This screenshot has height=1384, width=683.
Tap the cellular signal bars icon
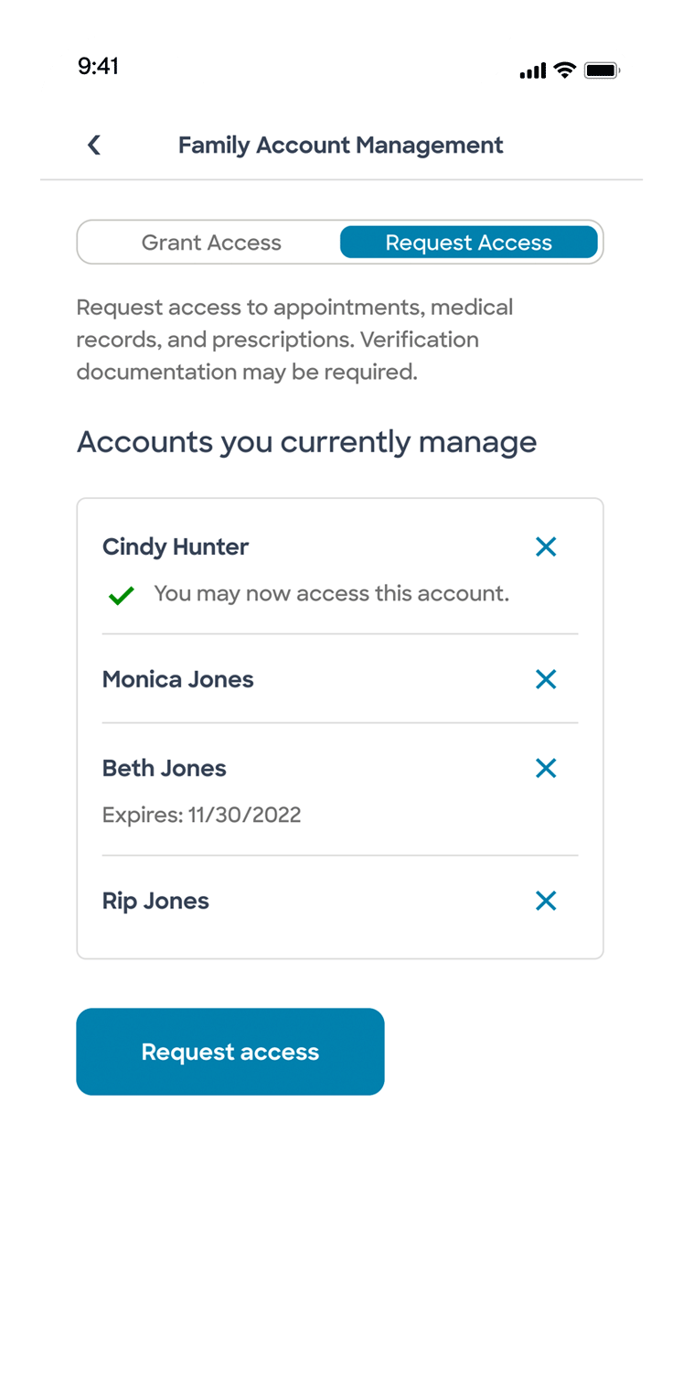[532, 70]
